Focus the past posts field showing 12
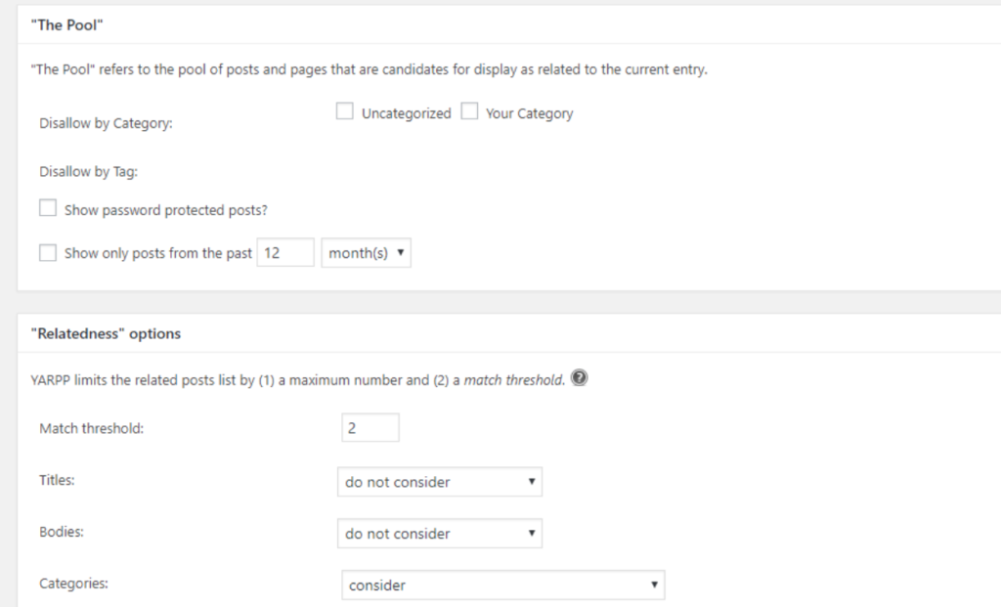Viewport: 1001px width, 607px height. click(285, 253)
